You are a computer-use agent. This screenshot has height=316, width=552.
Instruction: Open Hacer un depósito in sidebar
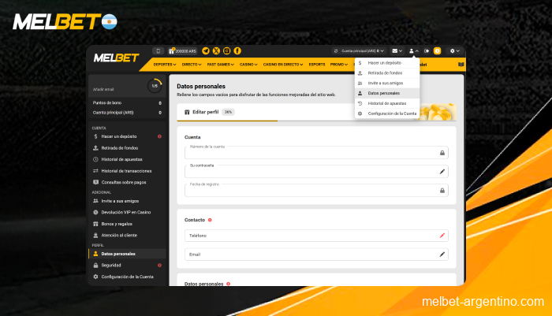[x=127, y=136]
